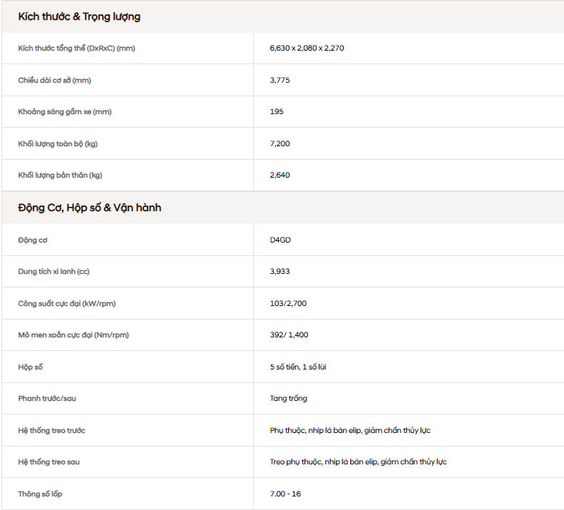Click the Mô men xoắn cực đại label
This screenshot has width=564, height=510.
pos(73,335)
